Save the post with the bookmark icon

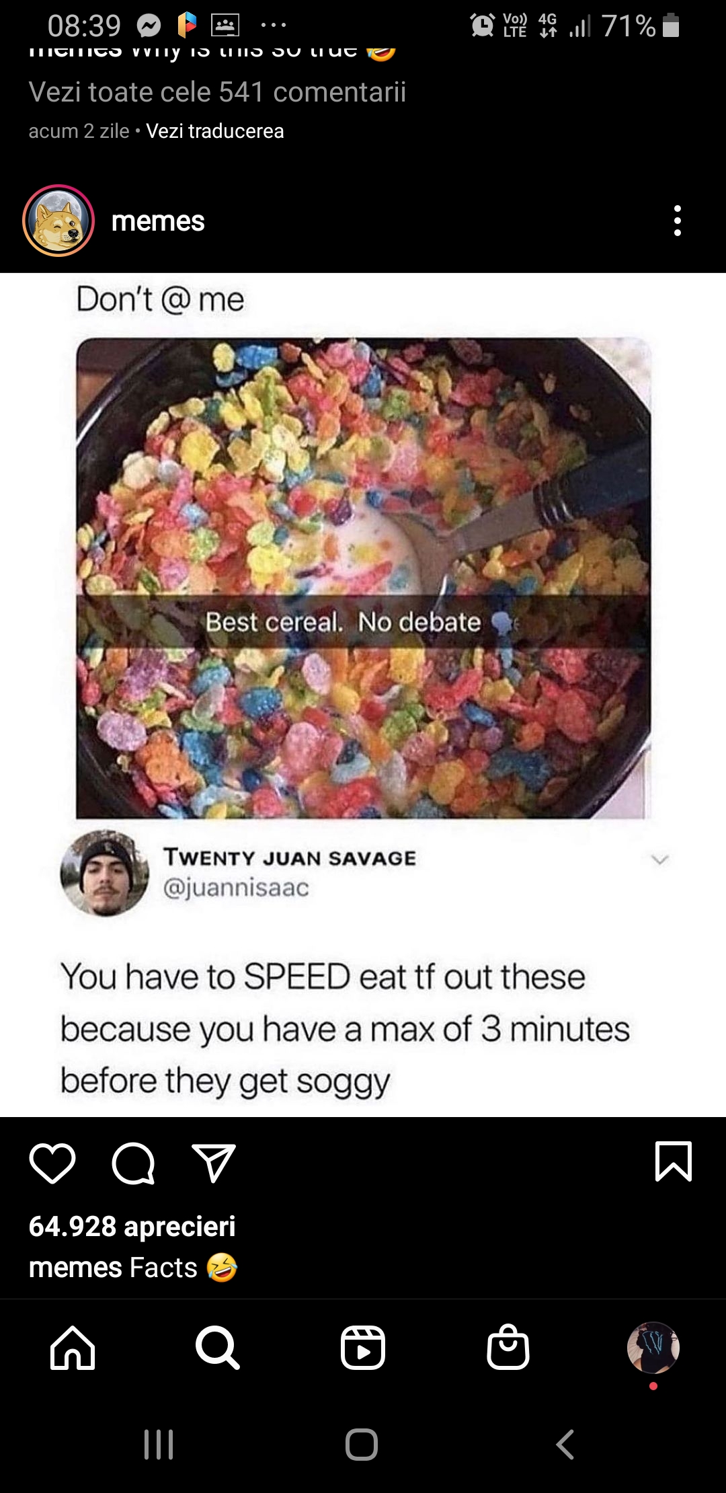click(673, 1161)
